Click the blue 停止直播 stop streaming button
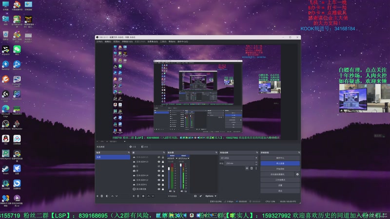The width and height of the screenshot is (390, 219). [x=280, y=164]
